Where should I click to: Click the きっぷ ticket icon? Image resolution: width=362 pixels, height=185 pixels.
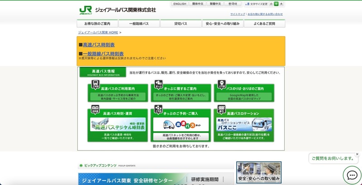click(159, 84)
